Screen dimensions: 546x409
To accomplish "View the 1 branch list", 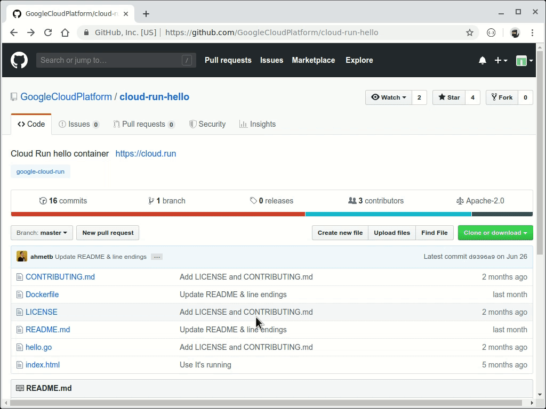I will (x=167, y=201).
